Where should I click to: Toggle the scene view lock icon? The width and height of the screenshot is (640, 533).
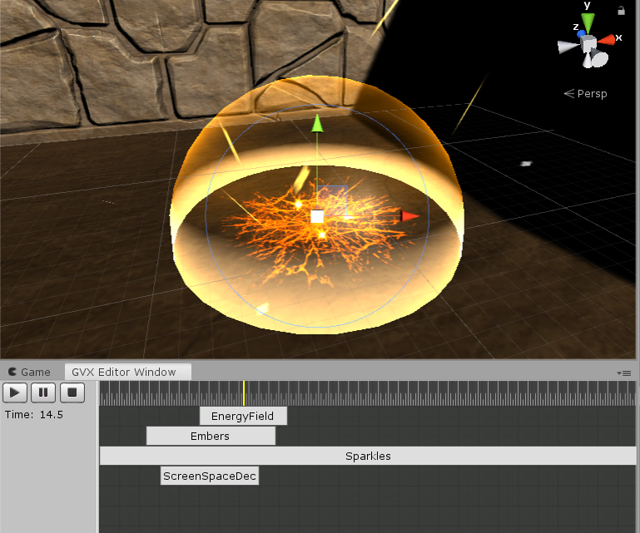click(621, 11)
